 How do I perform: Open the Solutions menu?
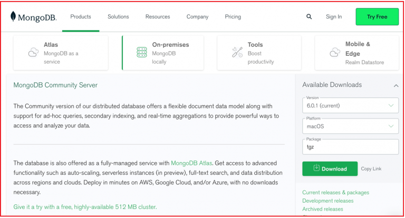pos(118,17)
